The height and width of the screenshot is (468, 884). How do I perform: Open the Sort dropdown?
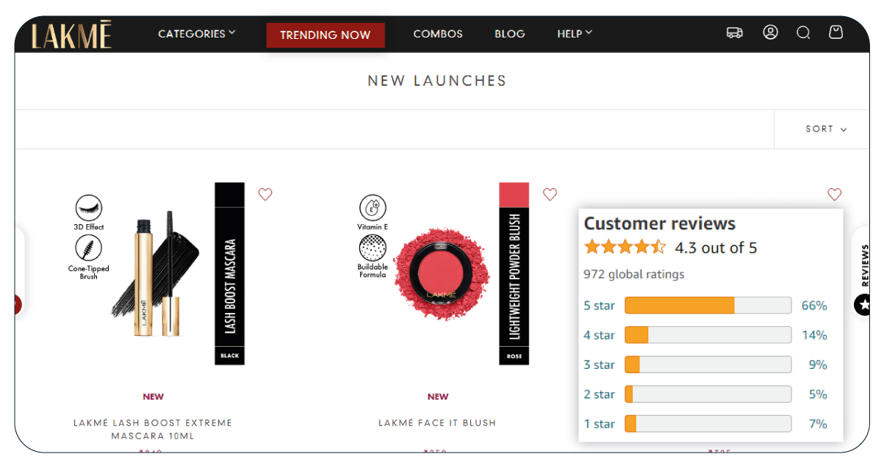pyautogui.click(x=826, y=129)
